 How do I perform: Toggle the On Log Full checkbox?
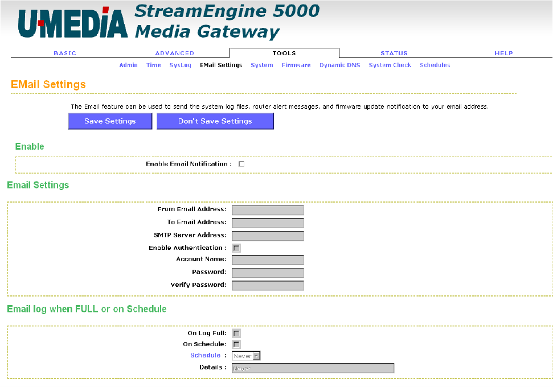tap(236, 334)
